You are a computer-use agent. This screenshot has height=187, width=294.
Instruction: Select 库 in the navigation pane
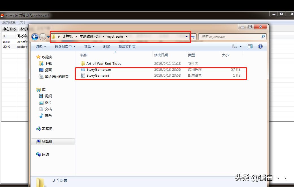click(44, 90)
